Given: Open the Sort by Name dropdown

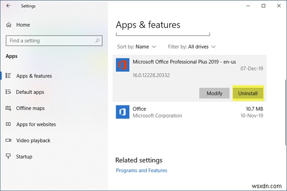Looking at the screenshot, I should click(x=137, y=47).
